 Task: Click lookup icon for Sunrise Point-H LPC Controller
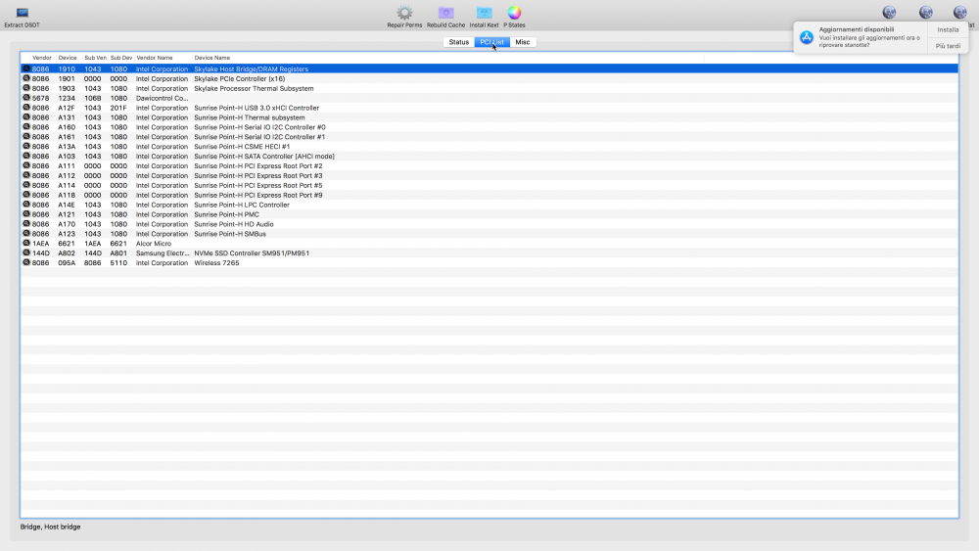(x=26, y=204)
